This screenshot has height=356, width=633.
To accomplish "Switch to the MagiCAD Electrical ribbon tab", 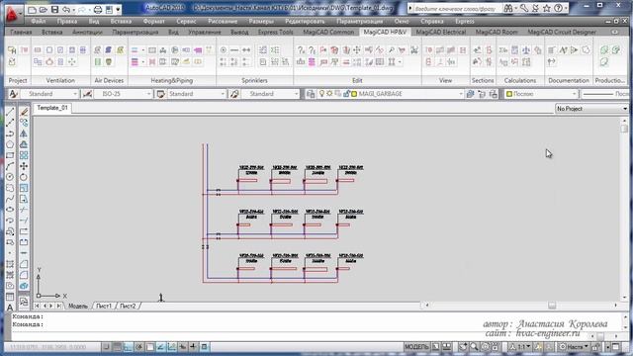I will tap(441, 32).
